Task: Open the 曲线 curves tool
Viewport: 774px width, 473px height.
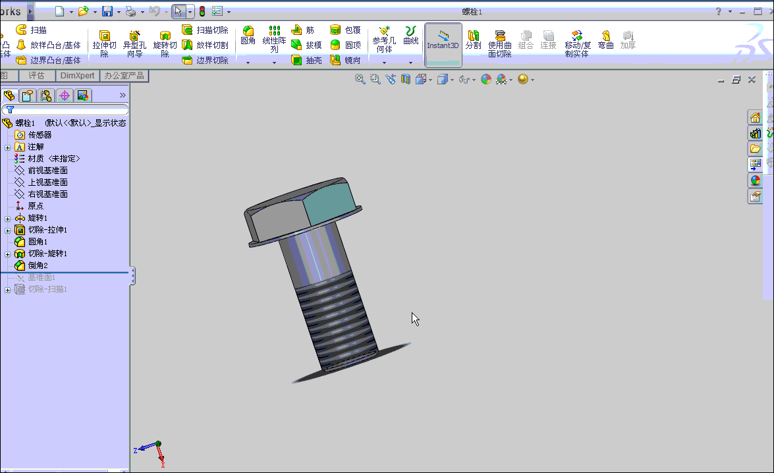Action: (x=410, y=36)
